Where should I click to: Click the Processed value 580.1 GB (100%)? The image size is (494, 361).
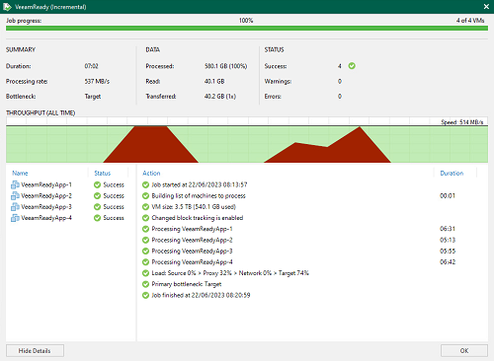[x=225, y=66]
